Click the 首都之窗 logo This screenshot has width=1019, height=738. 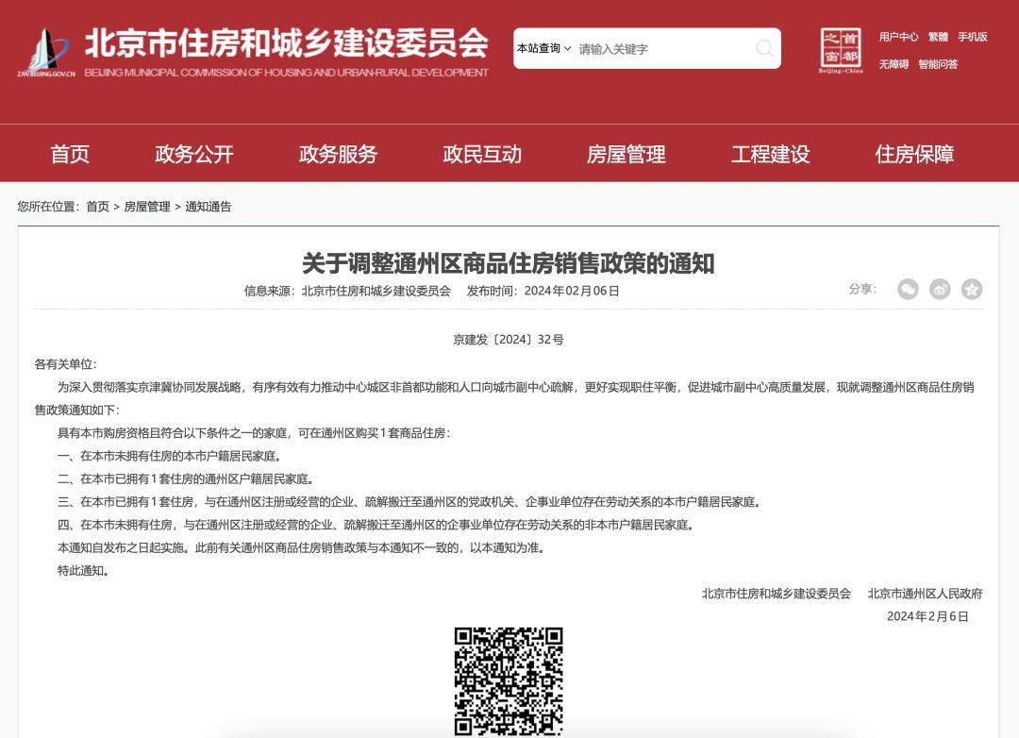tap(842, 50)
